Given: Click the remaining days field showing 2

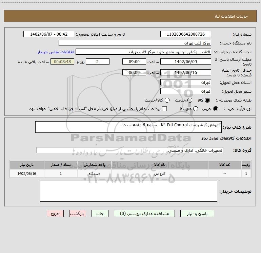Looking at the screenshot, I should [98, 61].
